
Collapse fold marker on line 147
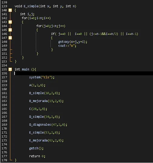coord(10,38)
